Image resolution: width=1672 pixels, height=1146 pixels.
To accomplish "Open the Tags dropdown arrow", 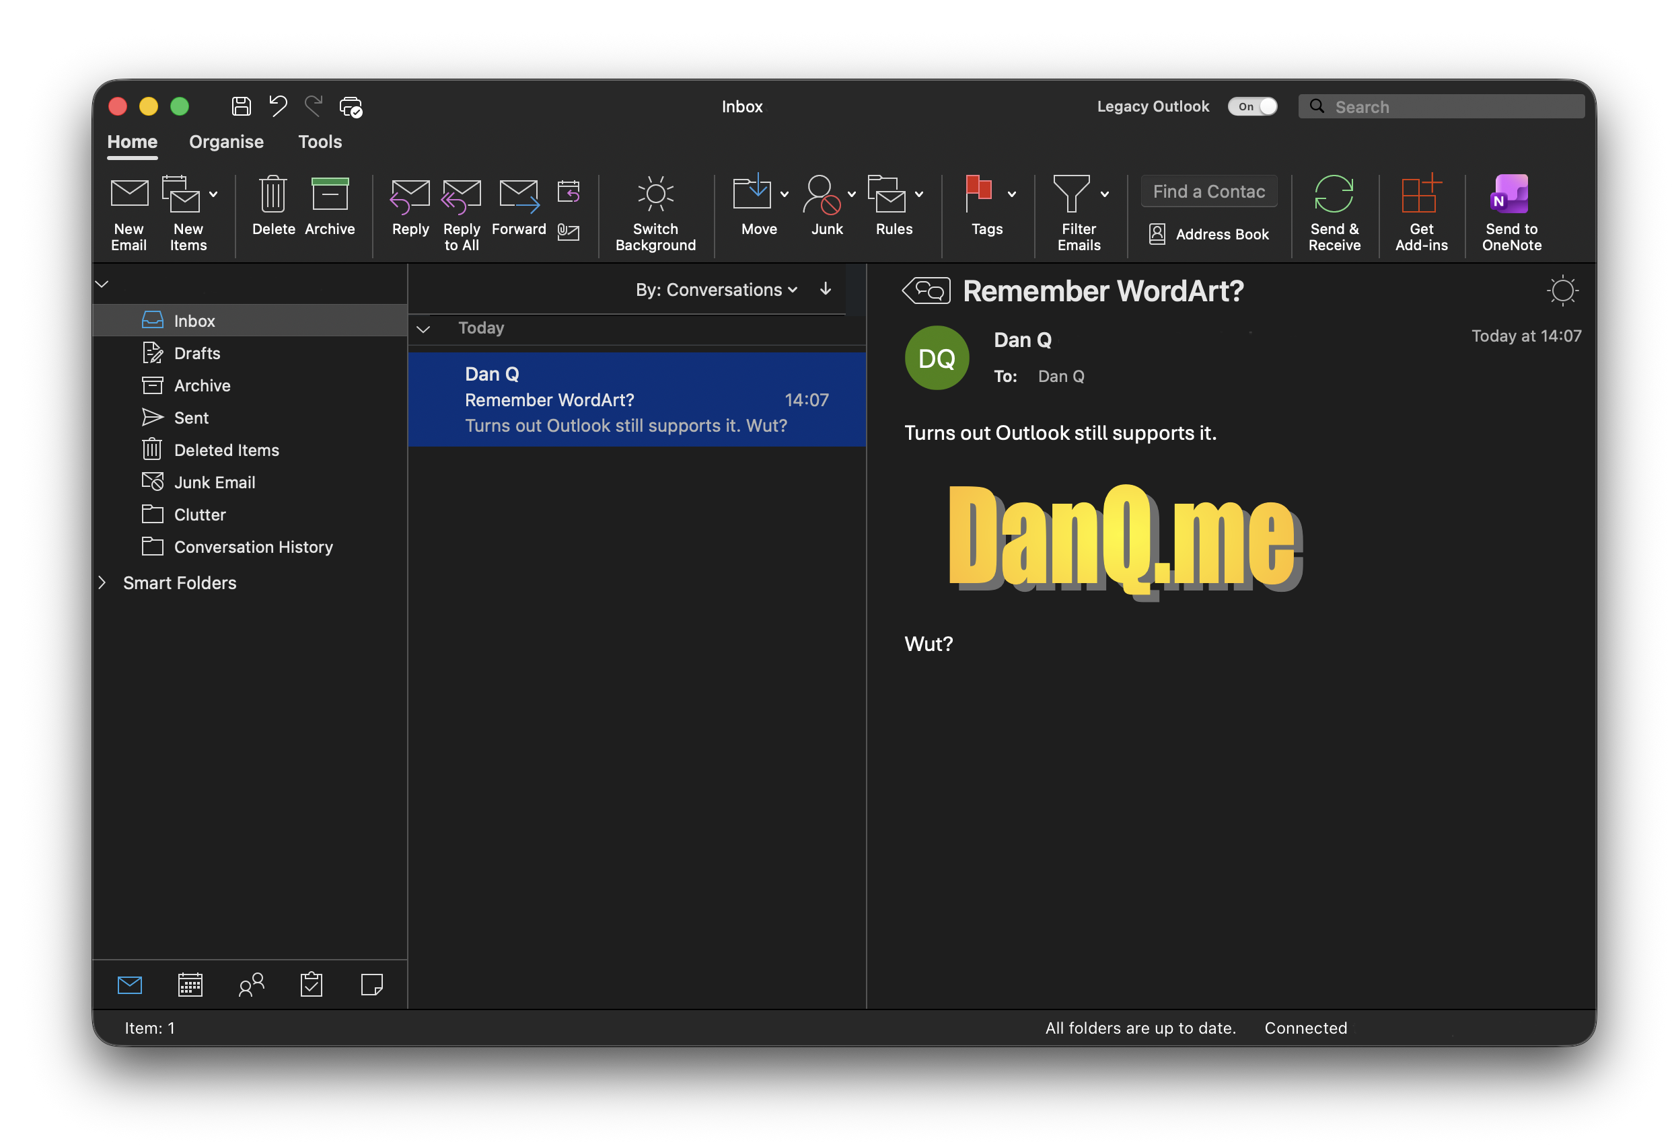I will pos(1012,194).
